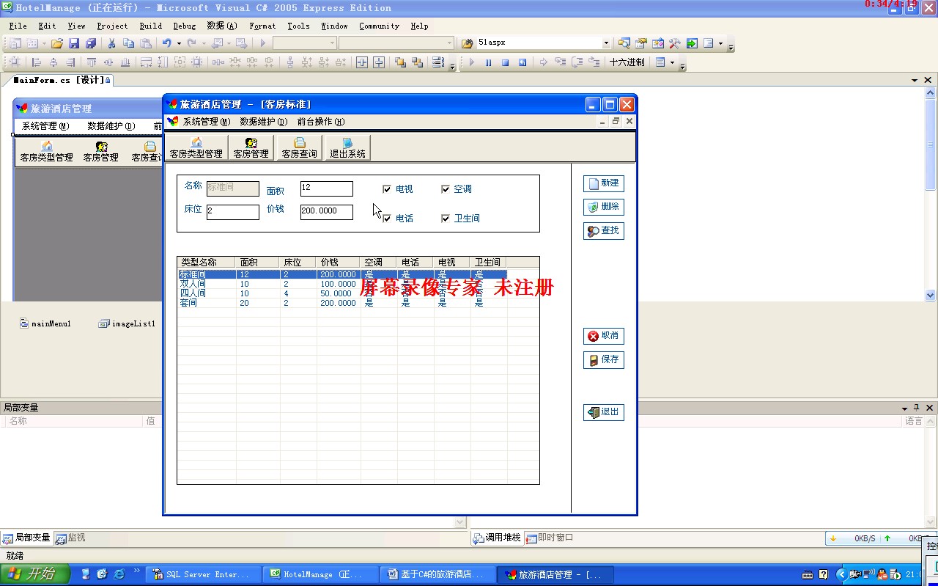Select the 双人间 row in the table

click(342, 284)
